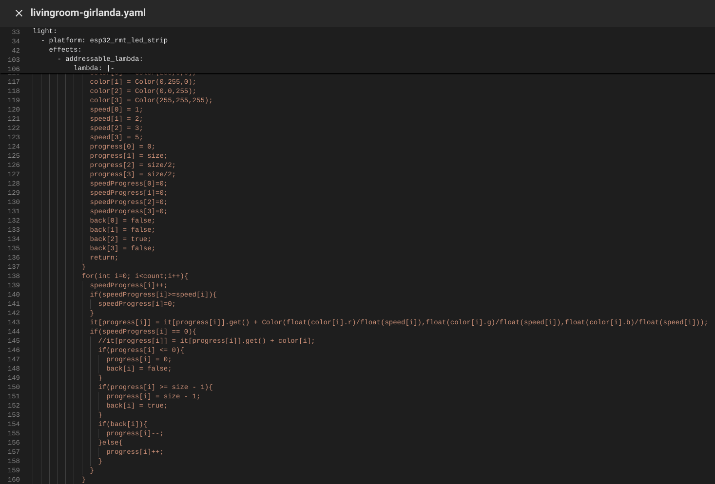Click the 'return;' statement

[x=104, y=258]
